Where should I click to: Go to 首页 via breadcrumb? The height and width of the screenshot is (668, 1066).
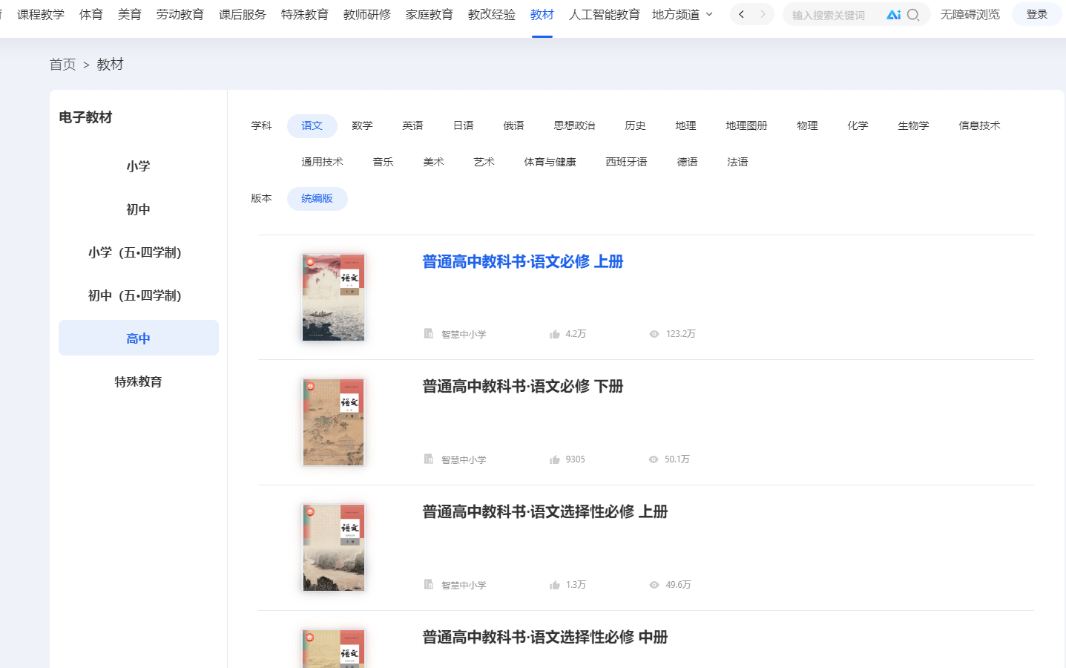[x=63, y=65]
